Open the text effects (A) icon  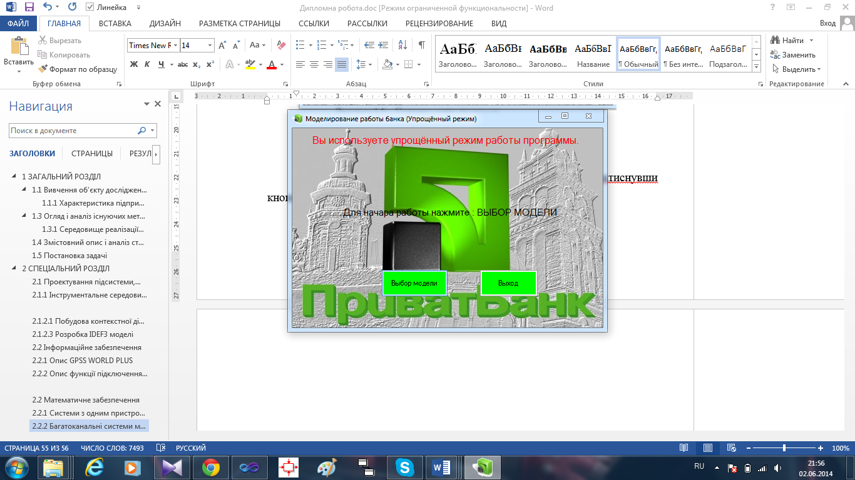pos(230,64)
